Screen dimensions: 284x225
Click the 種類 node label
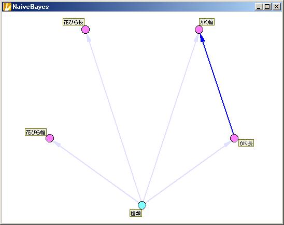click(136, 213)
